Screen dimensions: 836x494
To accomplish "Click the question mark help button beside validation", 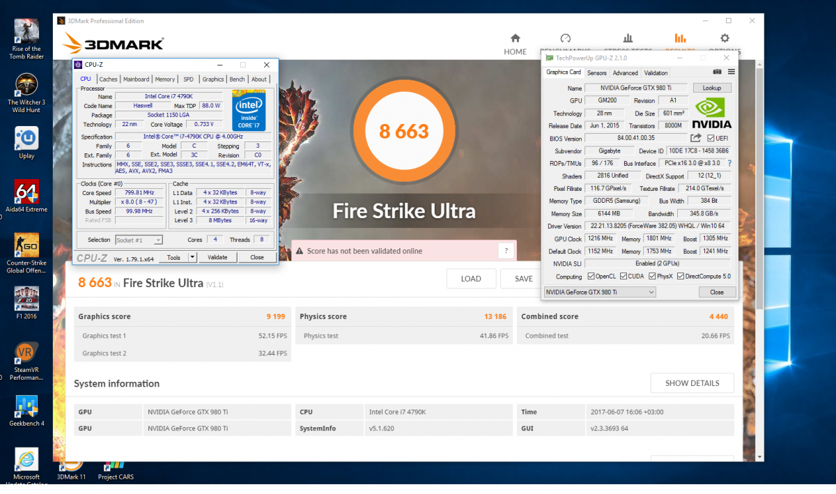I will pyautogui.click(x=506, y=251).
